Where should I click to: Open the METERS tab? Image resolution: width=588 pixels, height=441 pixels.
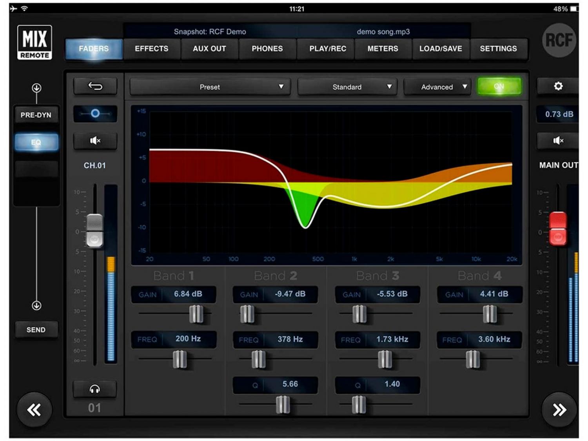pyautogui.click(x=383, y=49)
